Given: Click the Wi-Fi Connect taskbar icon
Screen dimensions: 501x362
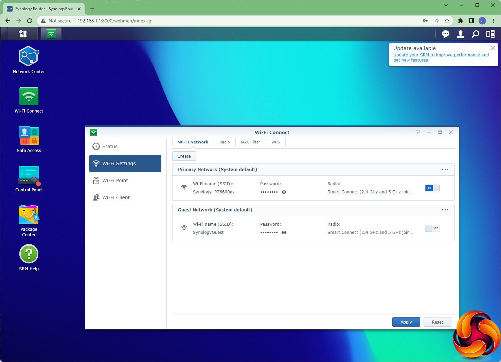Looking at the screenshot, I should (51, 34).
